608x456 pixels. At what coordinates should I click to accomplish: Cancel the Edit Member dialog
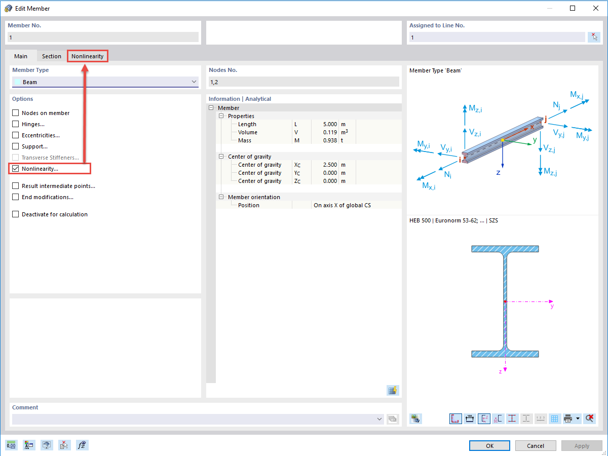pyautogui.click(x=536, y=445)
